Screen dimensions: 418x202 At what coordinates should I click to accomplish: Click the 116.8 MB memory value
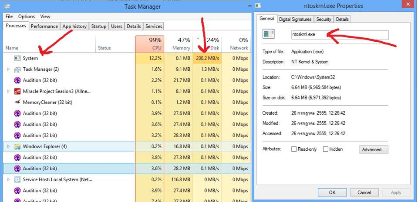[180, 179]
